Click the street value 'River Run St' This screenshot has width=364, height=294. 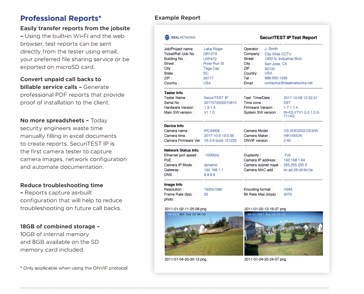click(214, 64)
